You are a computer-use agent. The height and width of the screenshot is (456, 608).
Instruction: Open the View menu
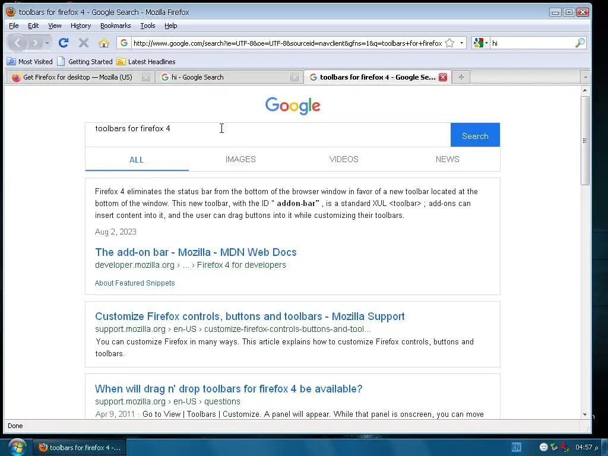[x=55, y=26]
